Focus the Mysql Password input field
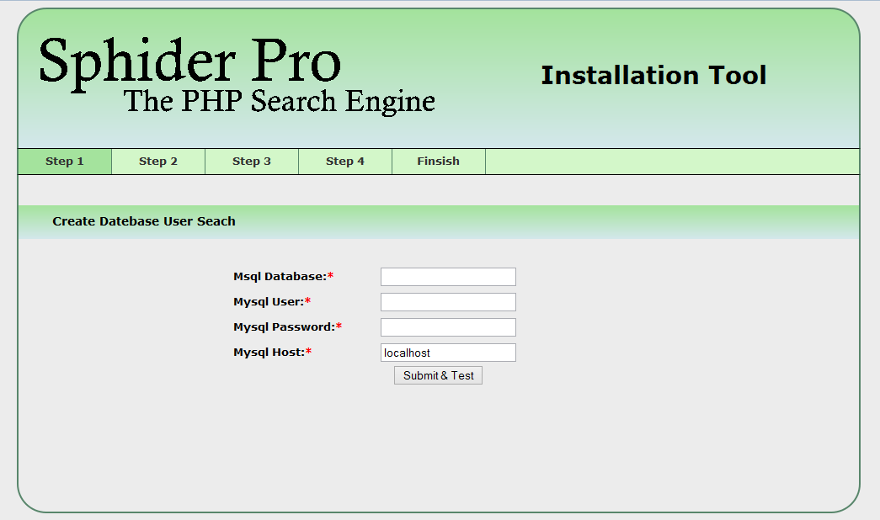This screenshot has width=880, height=520. click(448, 327)
